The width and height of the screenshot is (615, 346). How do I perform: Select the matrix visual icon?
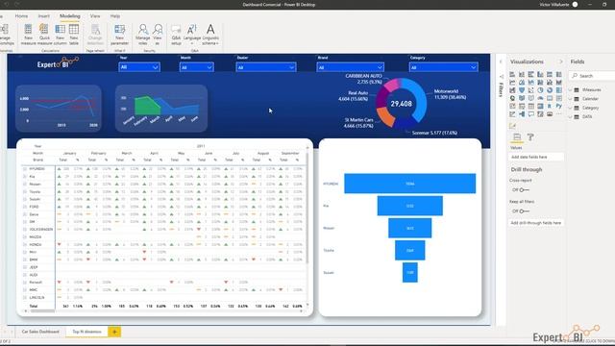tap(540, 106)
